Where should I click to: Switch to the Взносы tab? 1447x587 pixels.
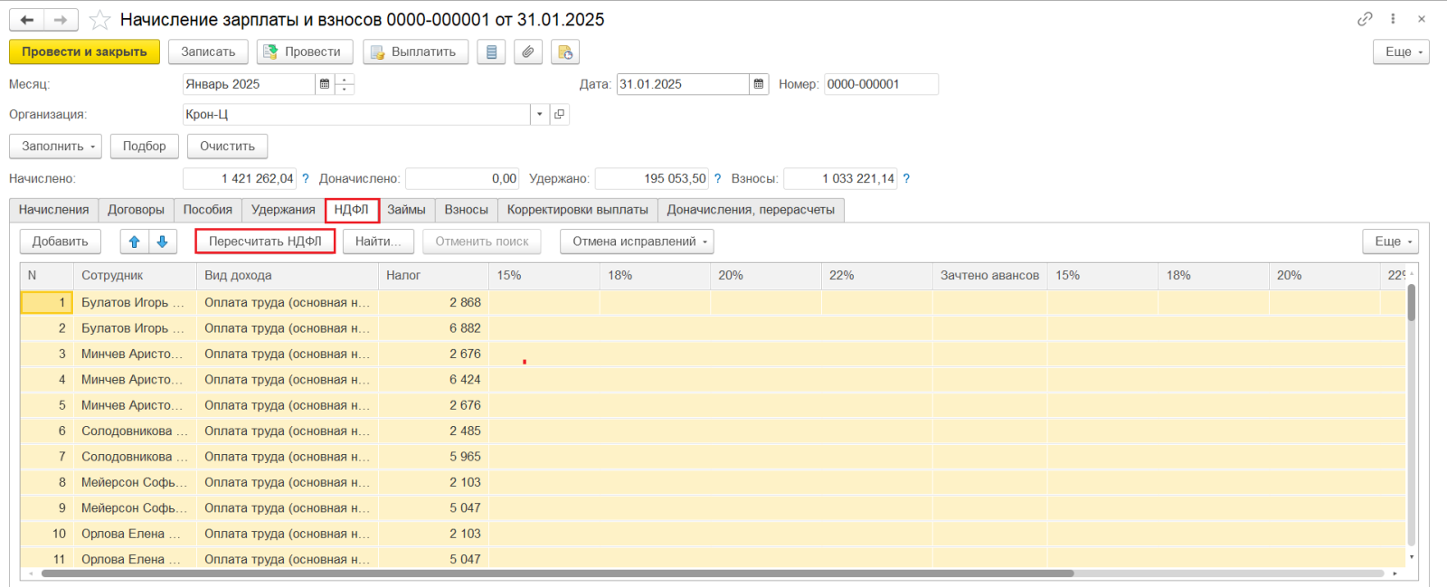(x=466, y=210)
